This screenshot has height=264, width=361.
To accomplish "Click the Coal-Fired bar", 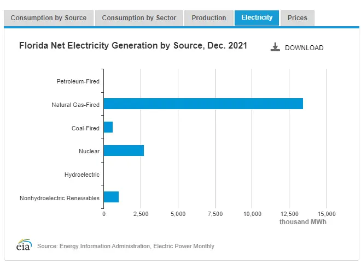I will point(108,127).
